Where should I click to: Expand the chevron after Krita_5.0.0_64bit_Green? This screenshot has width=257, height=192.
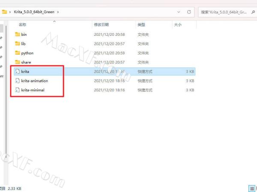[x=58, y=12]
